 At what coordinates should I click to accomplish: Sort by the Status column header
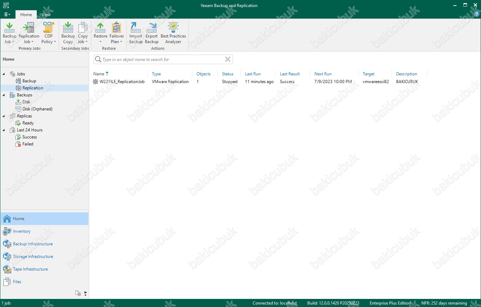coord(228,74)
